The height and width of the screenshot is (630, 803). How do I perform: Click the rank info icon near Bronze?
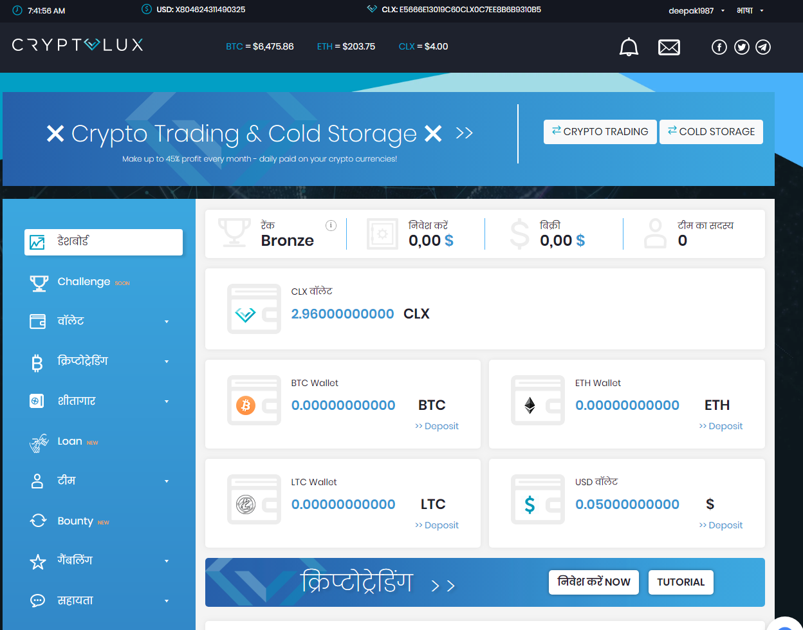[331, 225]
